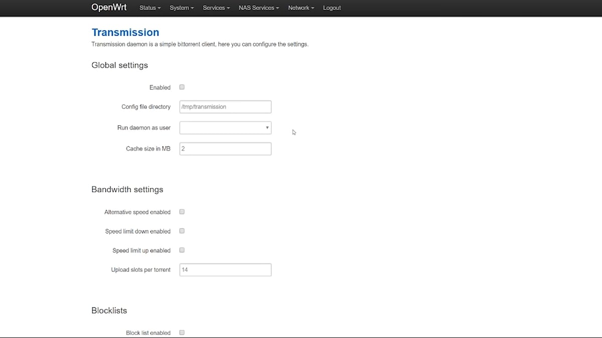Click the Config file directory label
The width and height of the screenshot is (602, 338).
coord(146,107)
